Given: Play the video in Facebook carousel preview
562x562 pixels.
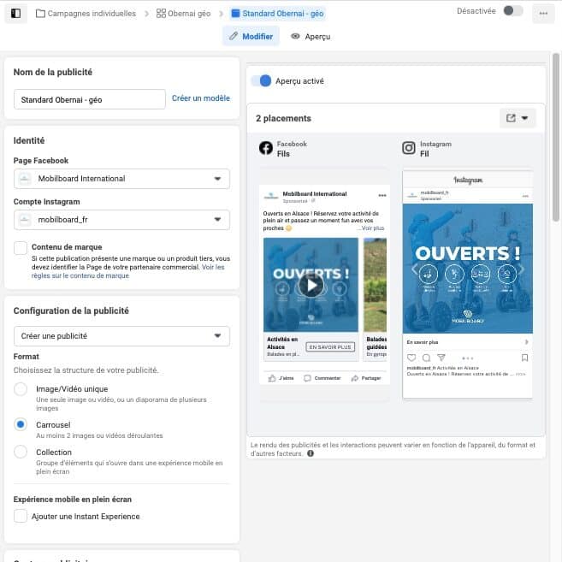Looking at the screenshot, I should point(311,286).
